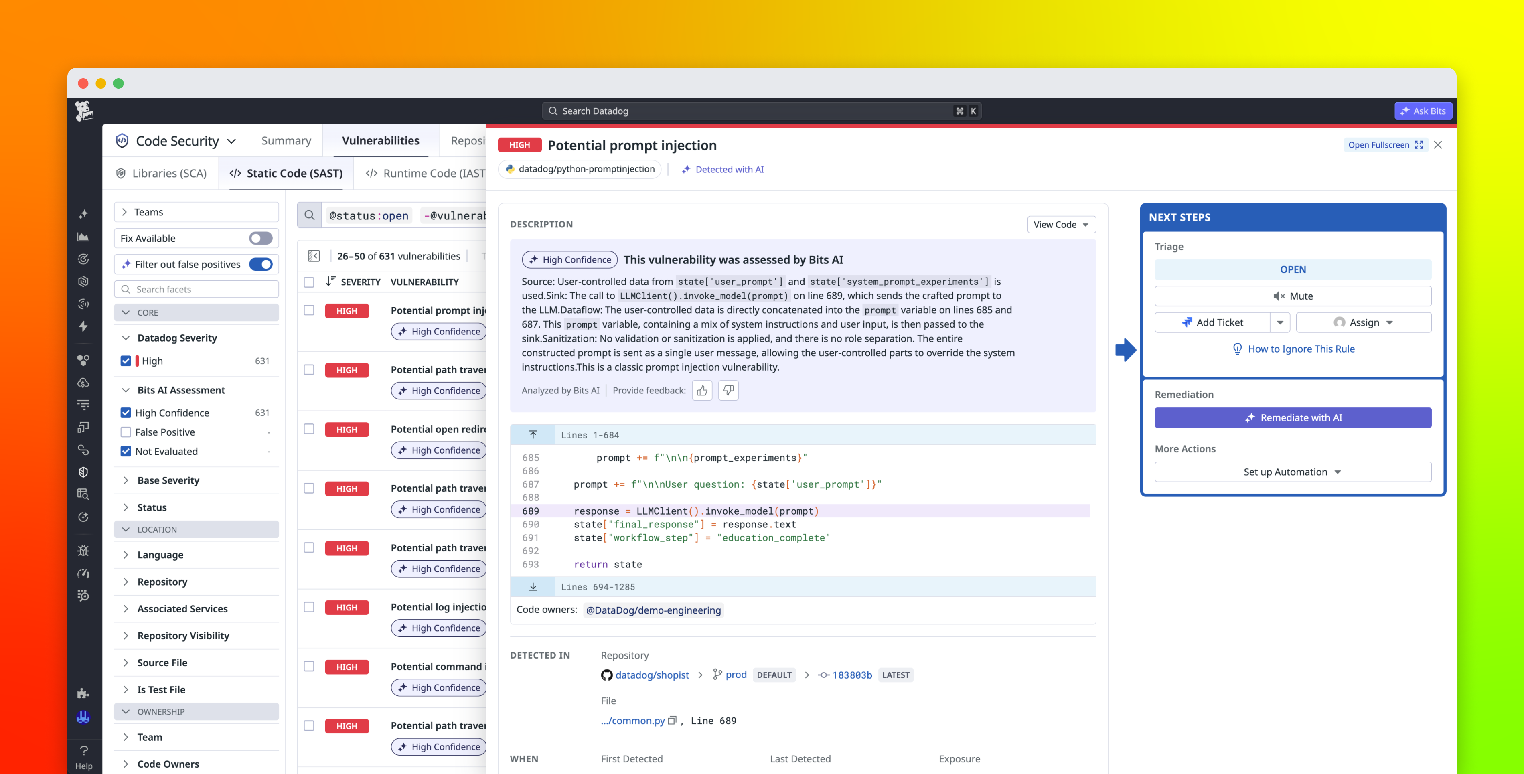Expand the Teams filter
Screen dimensions: 1524x774
(x=197, y=212)
